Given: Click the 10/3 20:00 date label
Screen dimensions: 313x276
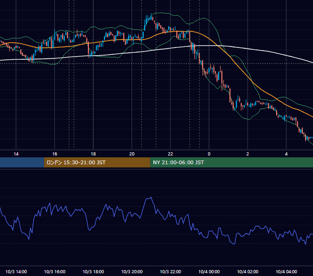Looking at the screenshot, I should pos(132,271).
